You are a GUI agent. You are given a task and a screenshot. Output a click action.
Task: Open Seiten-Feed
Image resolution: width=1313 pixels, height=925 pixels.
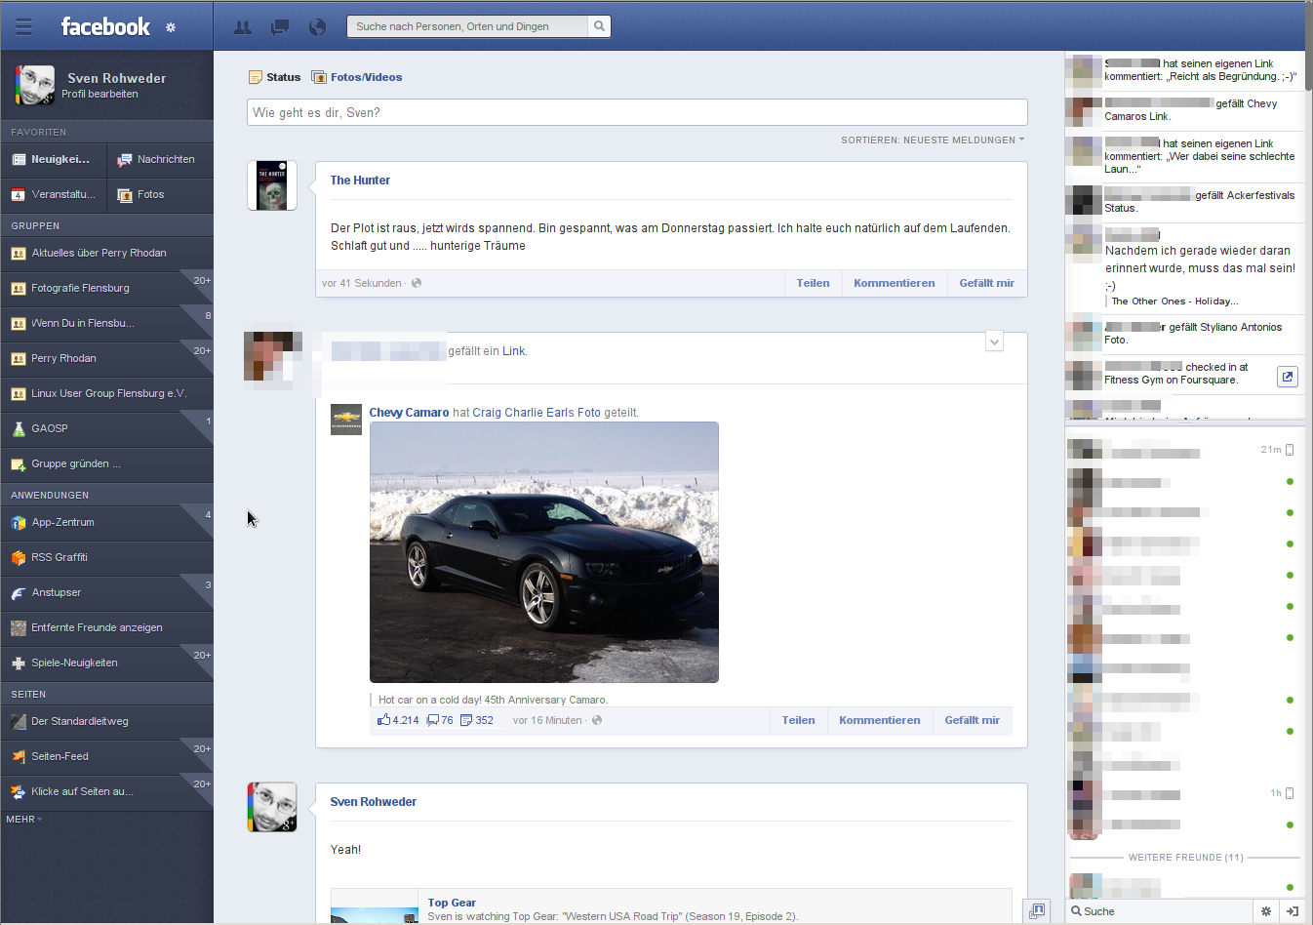pyautogui.click(x=107, y=756)
